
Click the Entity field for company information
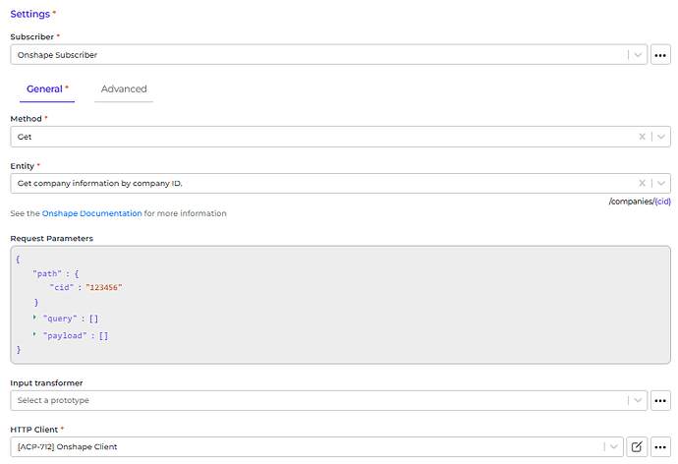[340, 184]
